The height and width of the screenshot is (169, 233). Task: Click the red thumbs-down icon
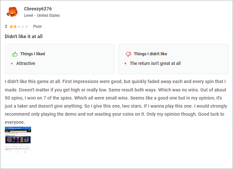coord(128,54)
